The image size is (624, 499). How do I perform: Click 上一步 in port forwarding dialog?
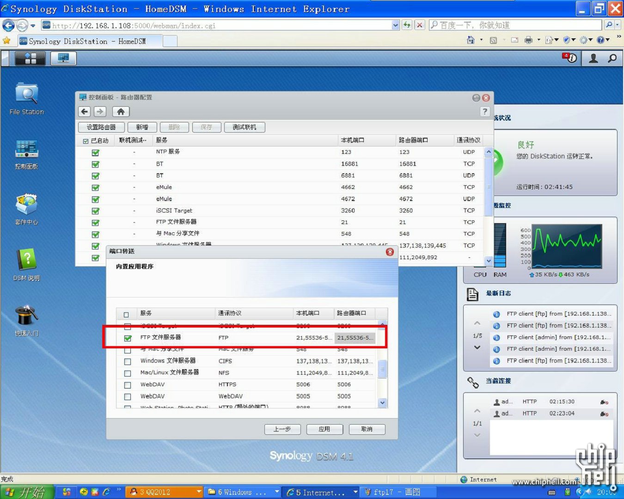click(282, 429)
